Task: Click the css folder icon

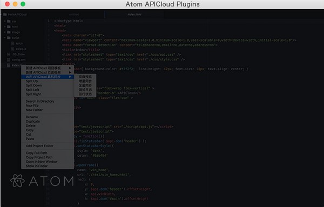Action: click(9, 21)
